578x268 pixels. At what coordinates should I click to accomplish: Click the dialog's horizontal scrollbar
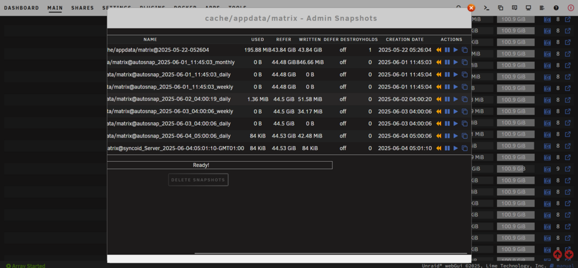[331, 254]
